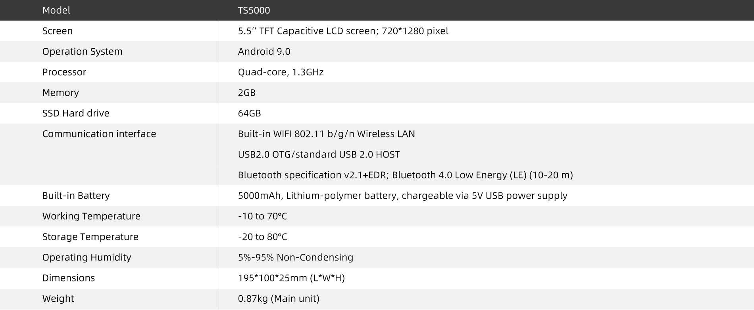Click the Quad-core, 1.3GHz value
Image resolution: width=754 pixels, height=310 pixels.
point(281,72)
